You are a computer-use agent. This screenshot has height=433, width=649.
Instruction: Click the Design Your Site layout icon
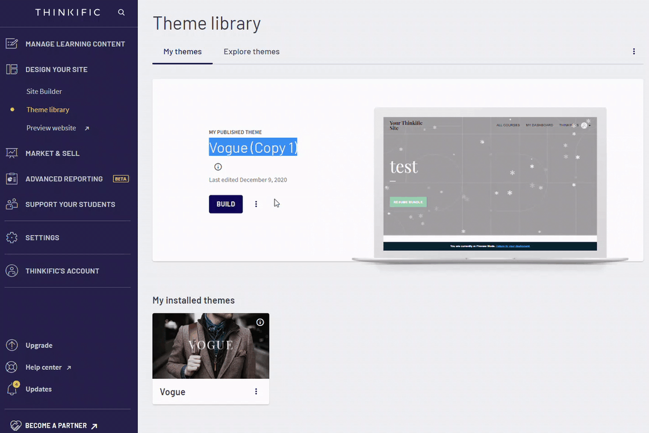click(x=11, y=70)
